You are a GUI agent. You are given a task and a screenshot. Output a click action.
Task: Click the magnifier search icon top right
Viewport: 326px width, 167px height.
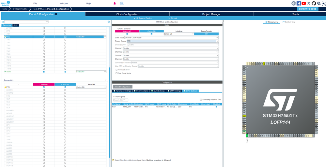click(319, 3)
